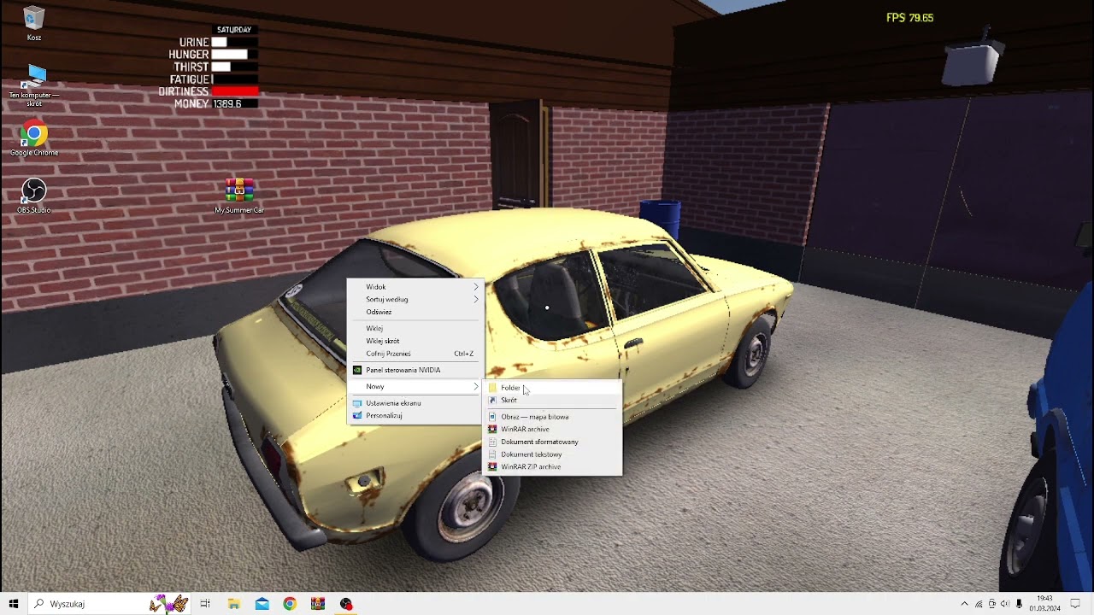The width and height of the screenshot is (1094, 615).
Task: Click the red DIRTINESS status bar
Action: click(235, 91)
